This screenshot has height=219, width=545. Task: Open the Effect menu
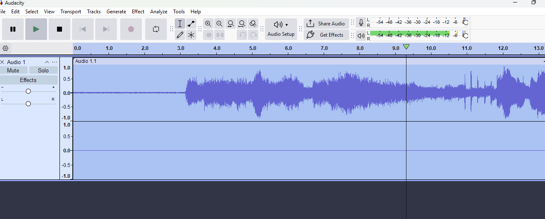tap(138, 12)
